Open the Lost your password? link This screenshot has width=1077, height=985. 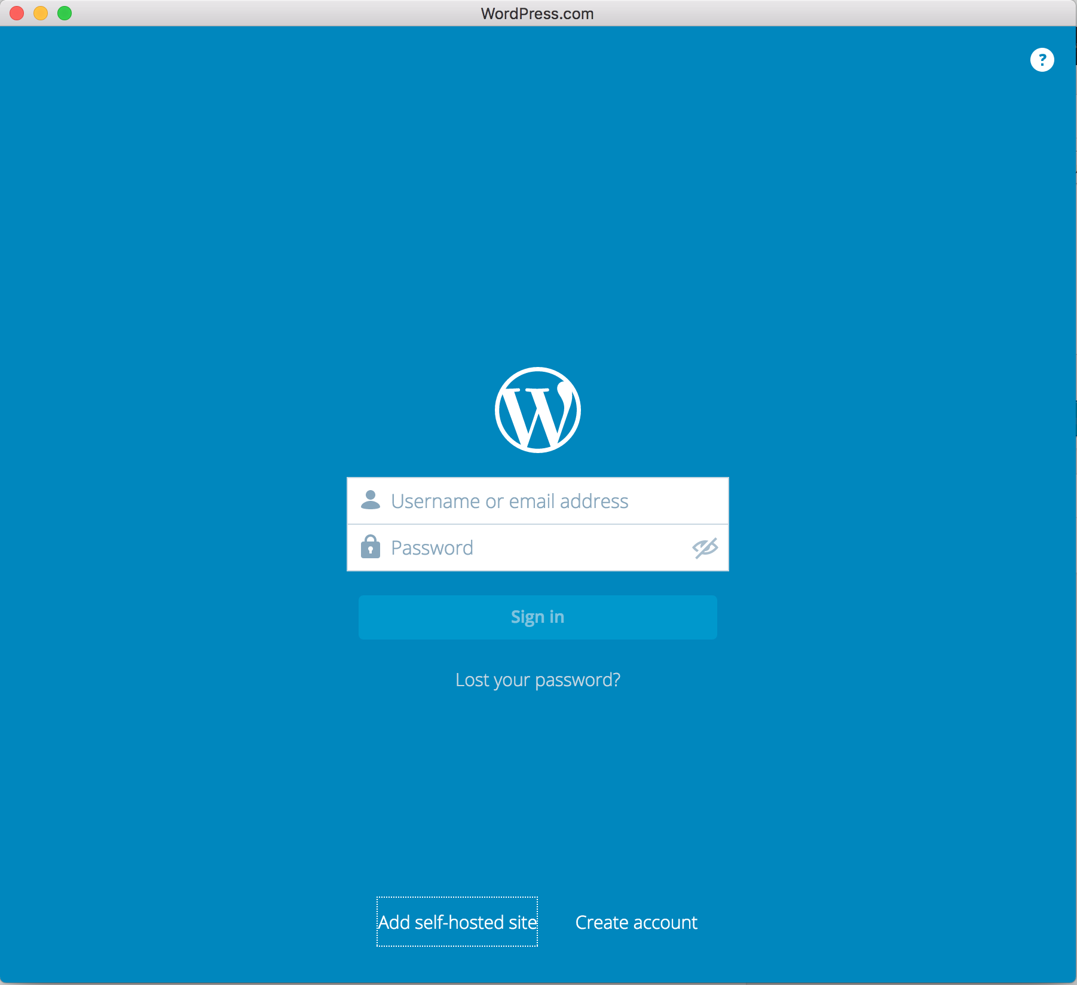[537, 680]
